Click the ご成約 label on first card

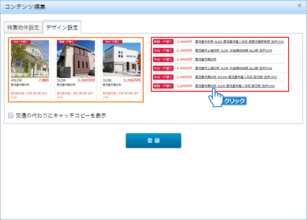[43, 80]
